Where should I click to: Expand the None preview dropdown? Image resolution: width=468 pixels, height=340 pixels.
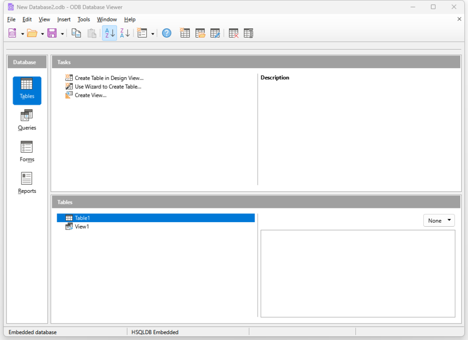click(439, 221)
